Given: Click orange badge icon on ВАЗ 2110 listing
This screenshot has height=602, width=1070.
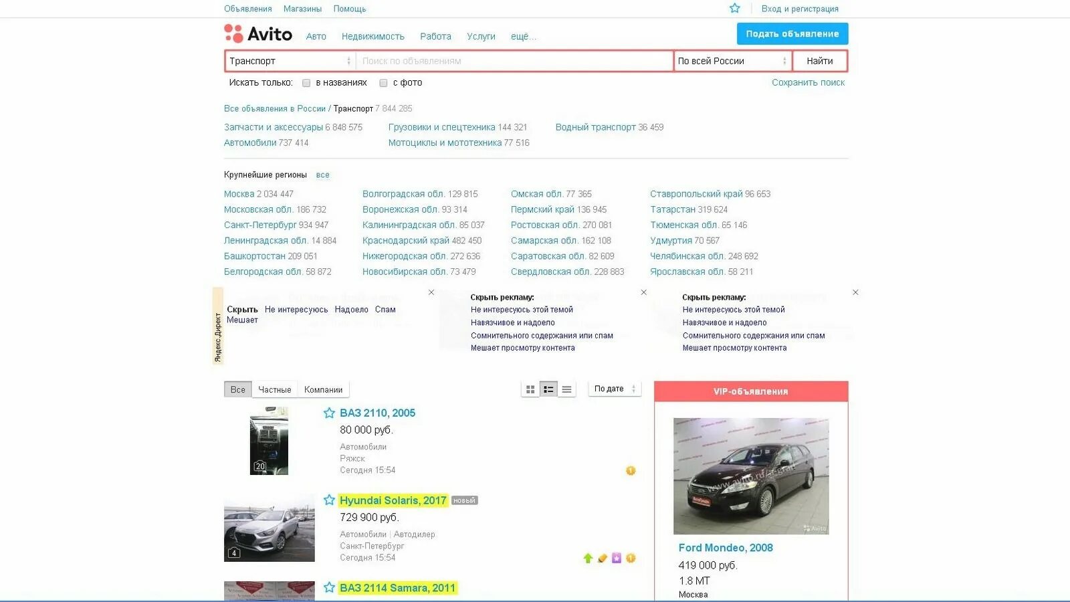Looking at the screenshot, I should (x=631, y=470).
